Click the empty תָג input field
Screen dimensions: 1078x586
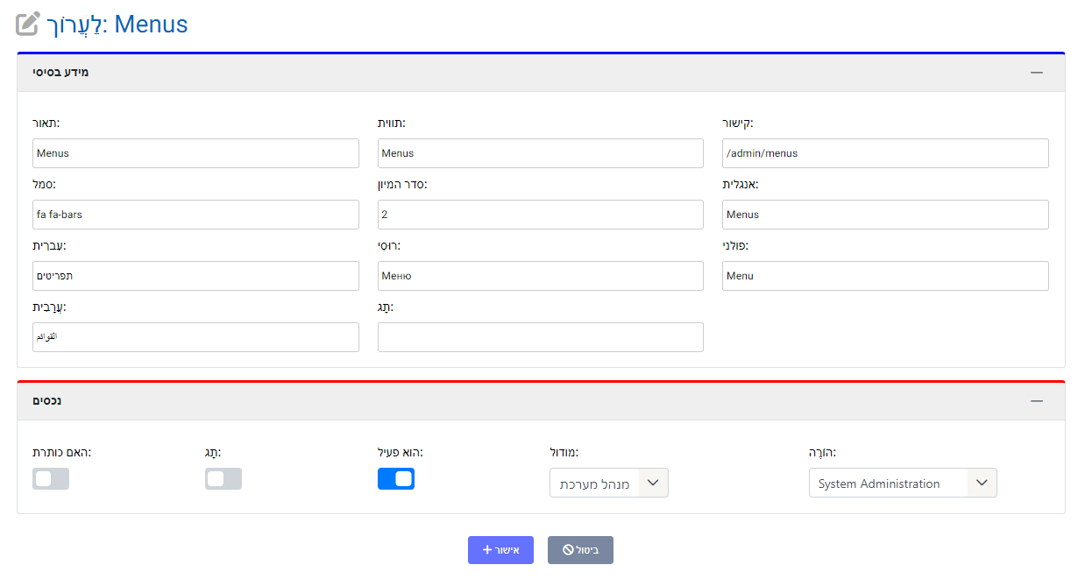tap(540, 337)
